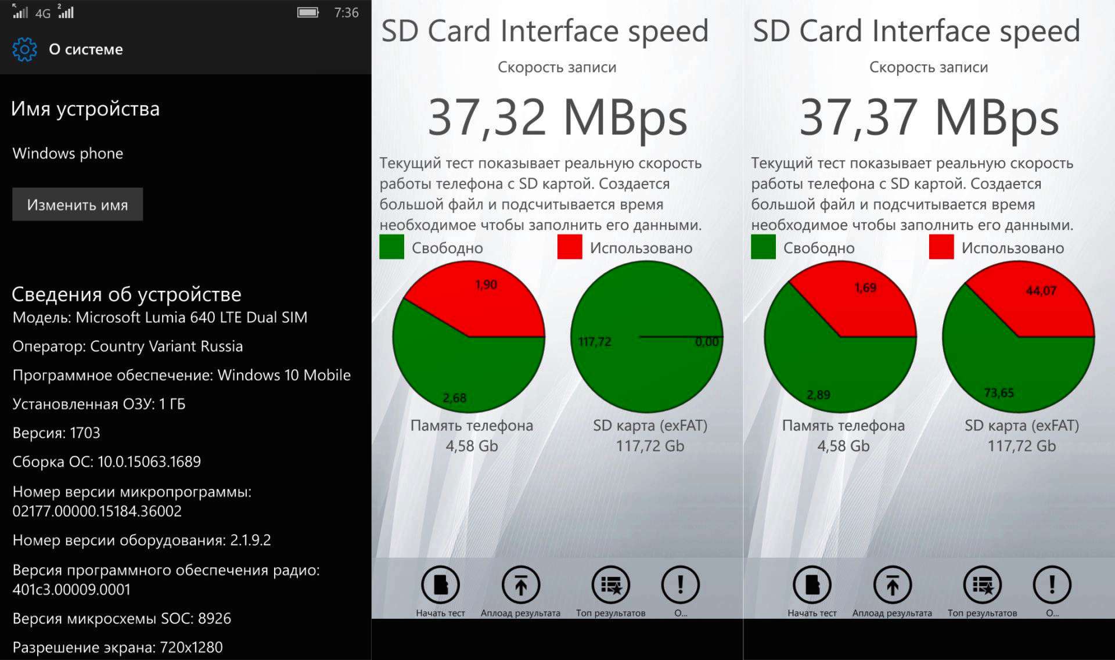This screenshot has width=1115, height=660.
Task: Tap the Разрешение экрана: 720x1280 line
Action: point(118,647)
